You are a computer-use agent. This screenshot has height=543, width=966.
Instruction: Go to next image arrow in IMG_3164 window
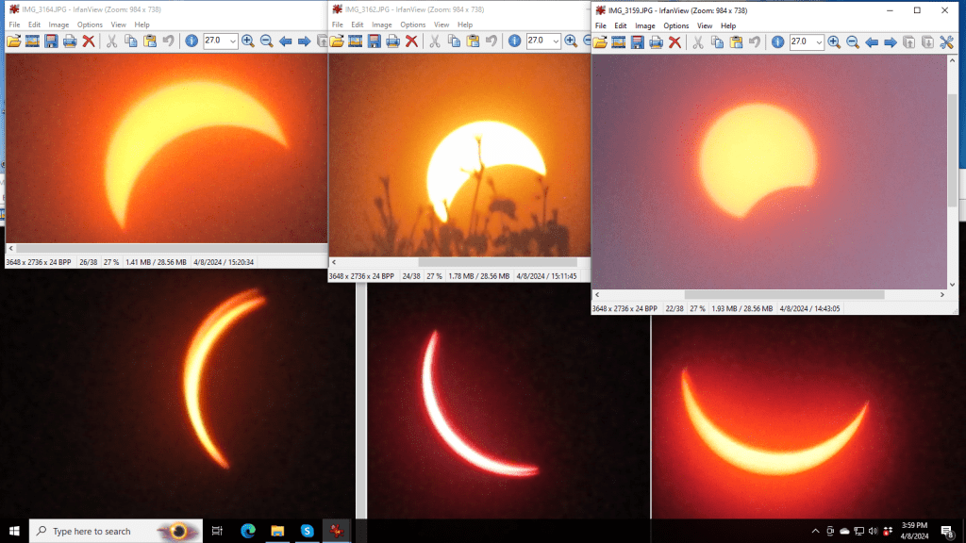pos(304,41)
